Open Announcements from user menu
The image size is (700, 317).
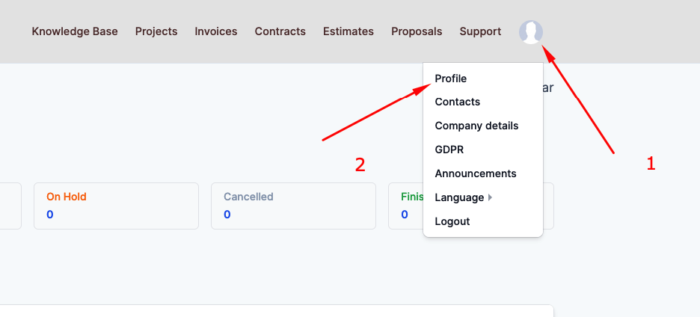(x=476, y=173)
